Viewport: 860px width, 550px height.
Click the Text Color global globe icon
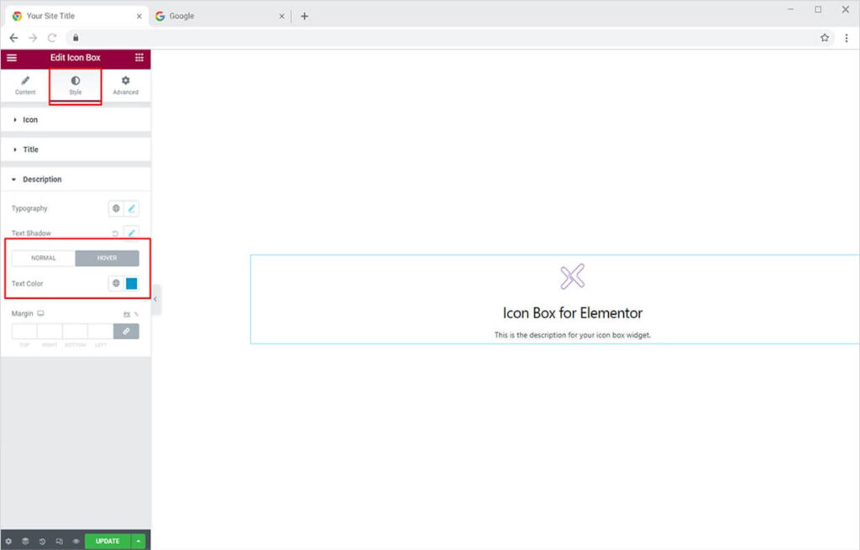click(117, 284)
